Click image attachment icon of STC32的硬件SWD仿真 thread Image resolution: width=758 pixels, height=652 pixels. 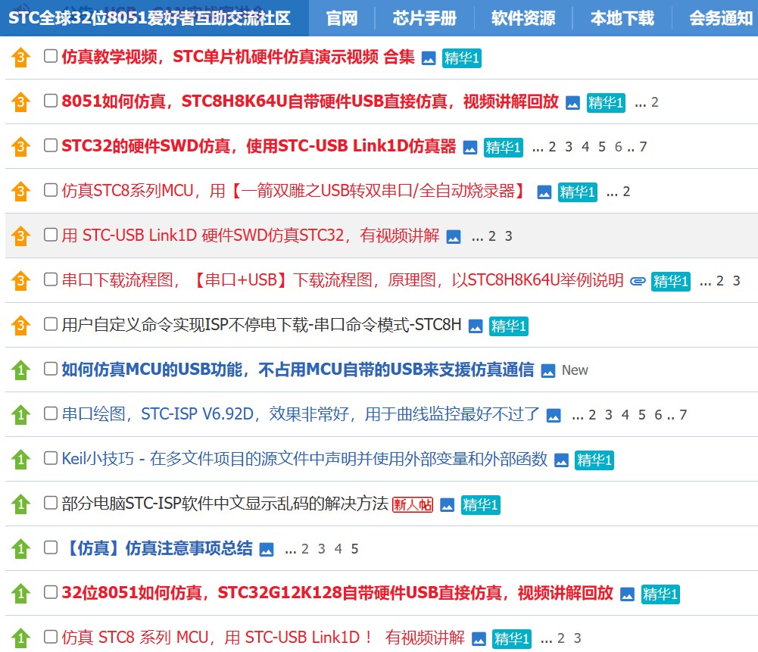point(470,148)
